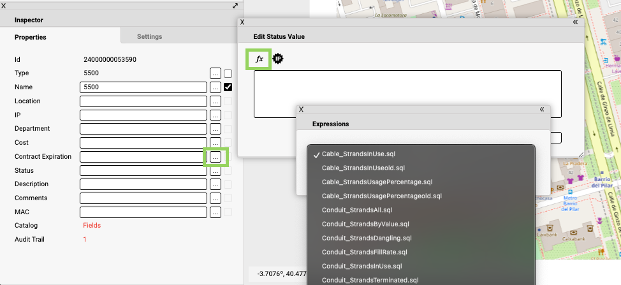Collapse the Expressions panel with double chevron

pyautogui.click(x=541, y=109)
